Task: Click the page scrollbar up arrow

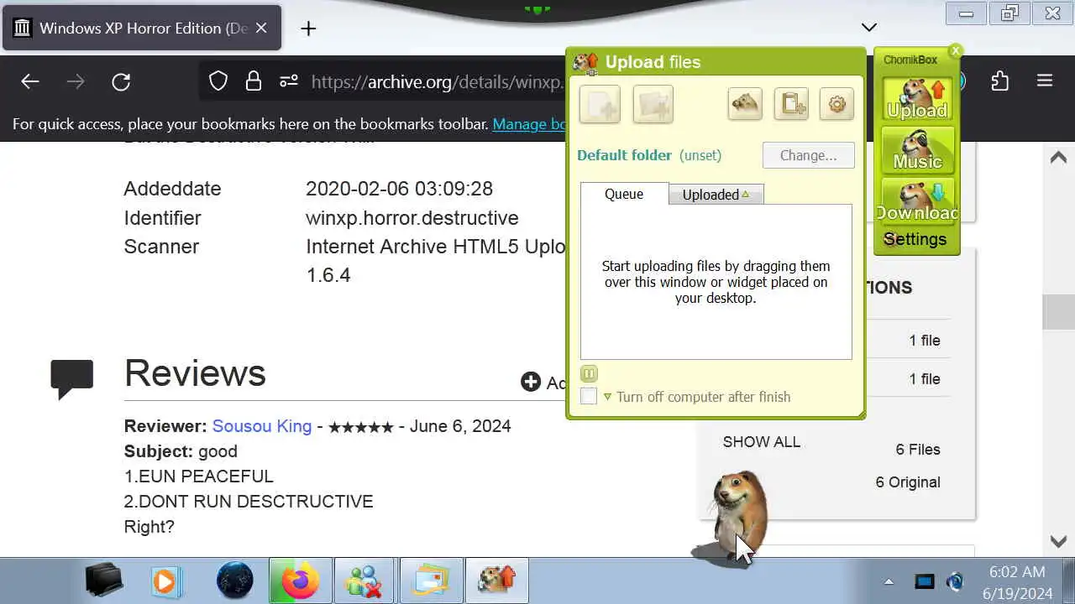Action: (1058, 157)
